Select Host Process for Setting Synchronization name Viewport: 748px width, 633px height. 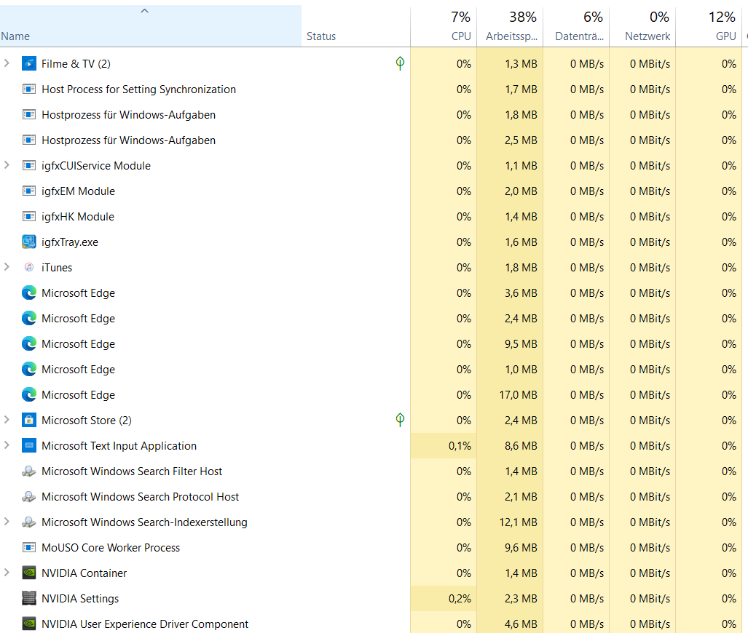click(x=139, y=89)
